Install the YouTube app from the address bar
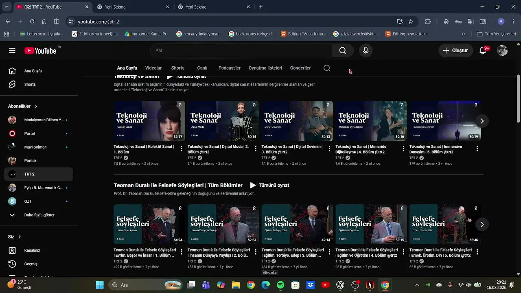Viewport: 521px width, 293px height. [400, 22]
